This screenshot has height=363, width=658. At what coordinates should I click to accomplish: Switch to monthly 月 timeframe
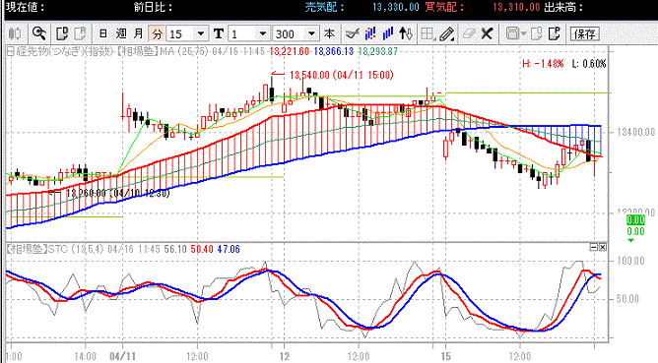pyautogui.click(x=139, y=33)
